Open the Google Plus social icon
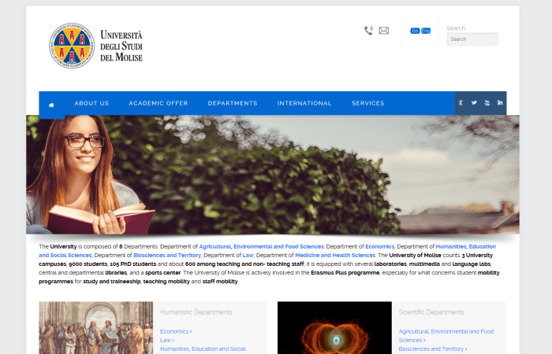 point(461,103)
